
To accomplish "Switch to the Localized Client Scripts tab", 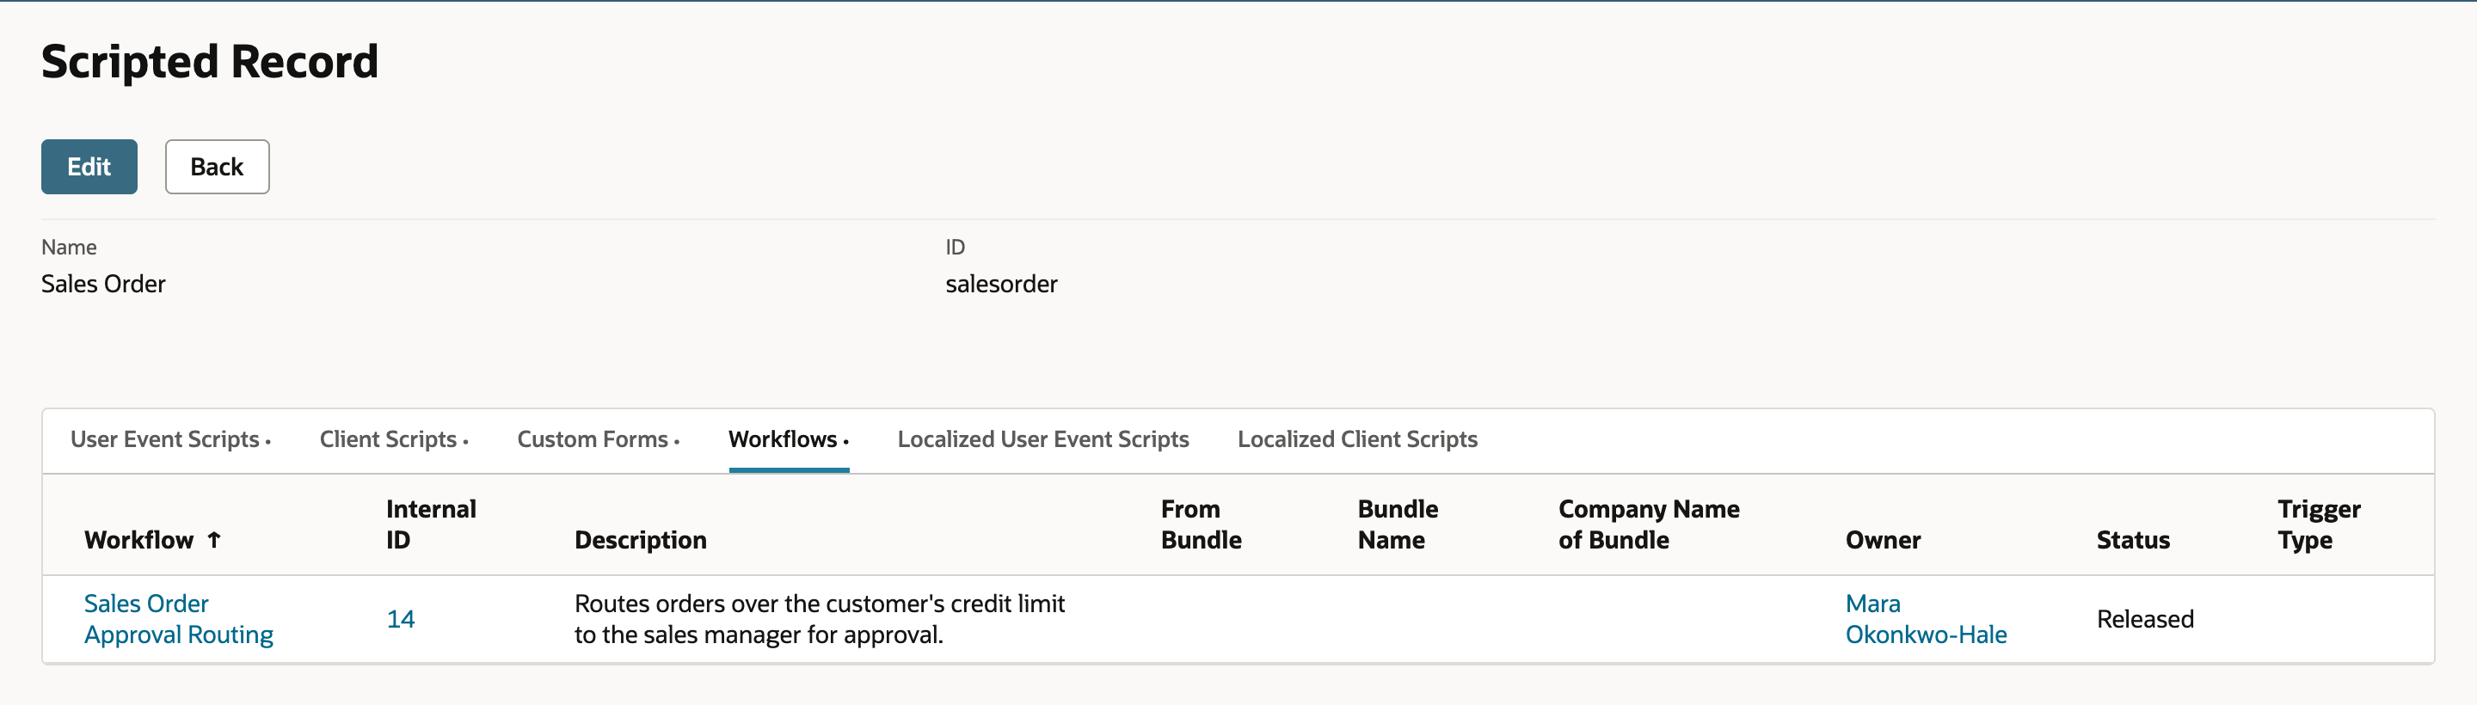I will 1358,439.
